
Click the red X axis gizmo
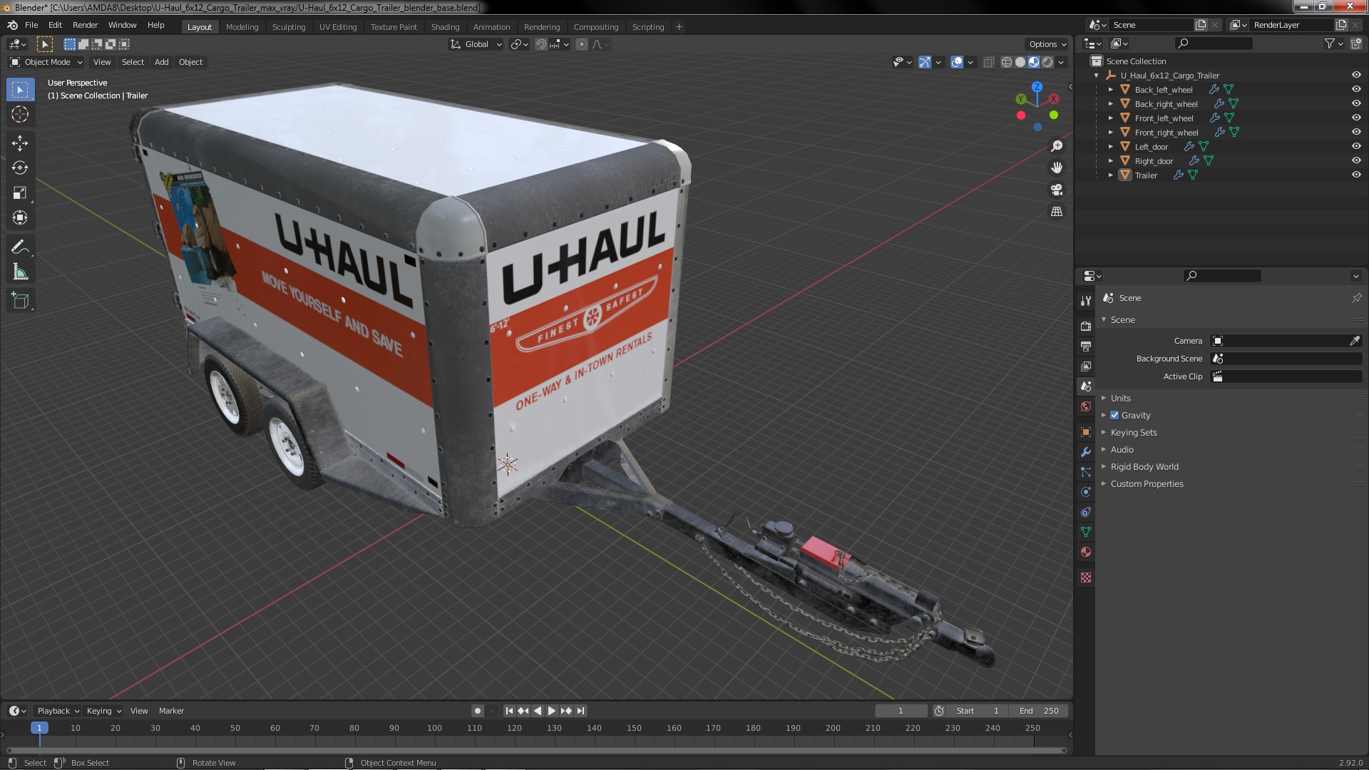point(1053,99)
